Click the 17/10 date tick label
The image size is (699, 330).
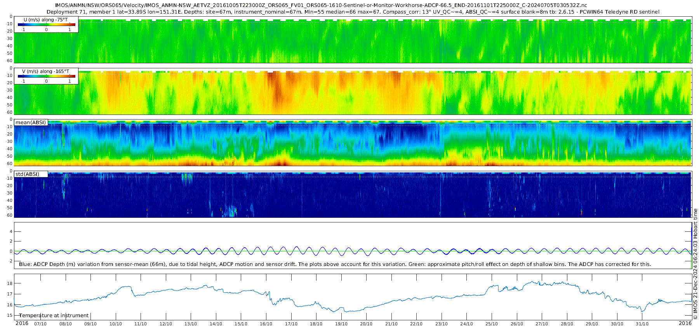pyautogui.click(x=291, y=324)
